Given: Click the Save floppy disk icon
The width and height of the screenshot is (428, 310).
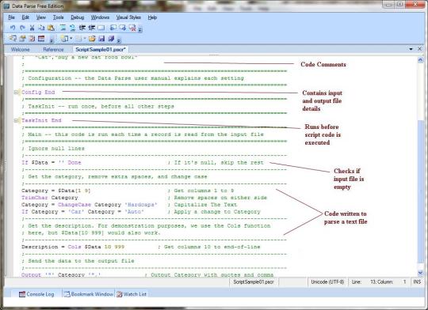Looking at the screenshot, I should click(101, 39).
